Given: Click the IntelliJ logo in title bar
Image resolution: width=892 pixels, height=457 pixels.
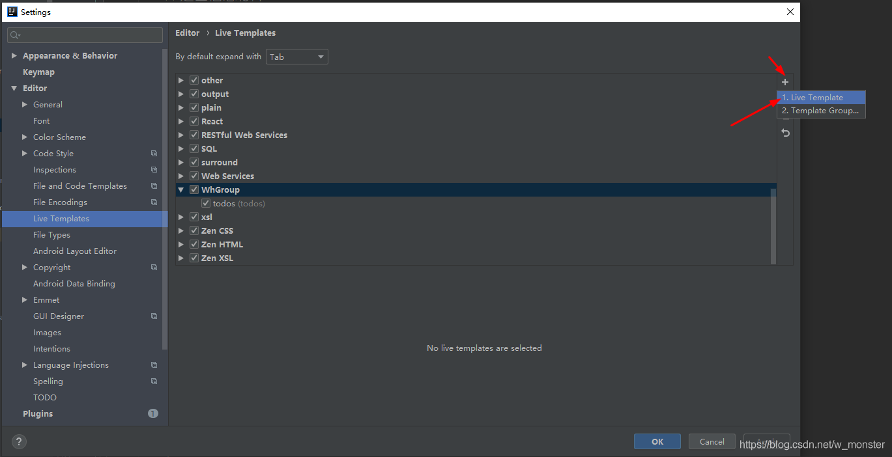Looking at the screenshot, I should tap(12, 12).
